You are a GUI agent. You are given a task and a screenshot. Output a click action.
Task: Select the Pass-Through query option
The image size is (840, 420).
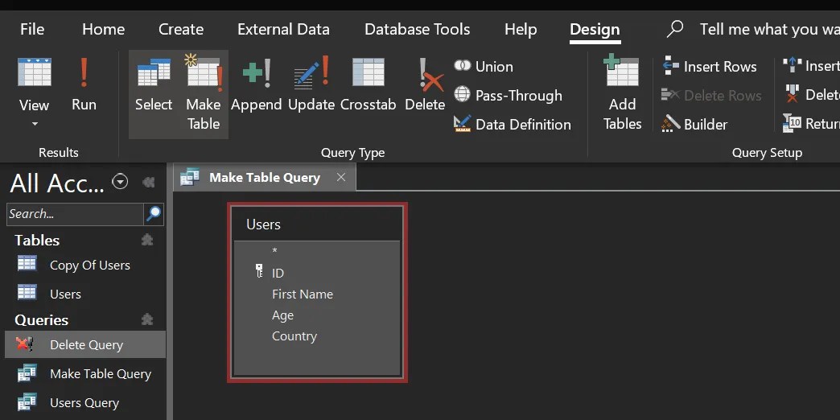(x=508, y=96)
